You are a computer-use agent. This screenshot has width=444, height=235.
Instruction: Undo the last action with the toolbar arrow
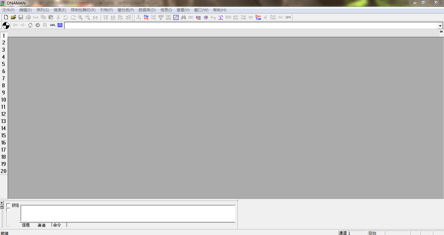[66, 17]
